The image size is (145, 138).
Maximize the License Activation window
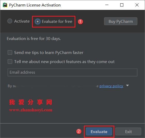[122, 5]
